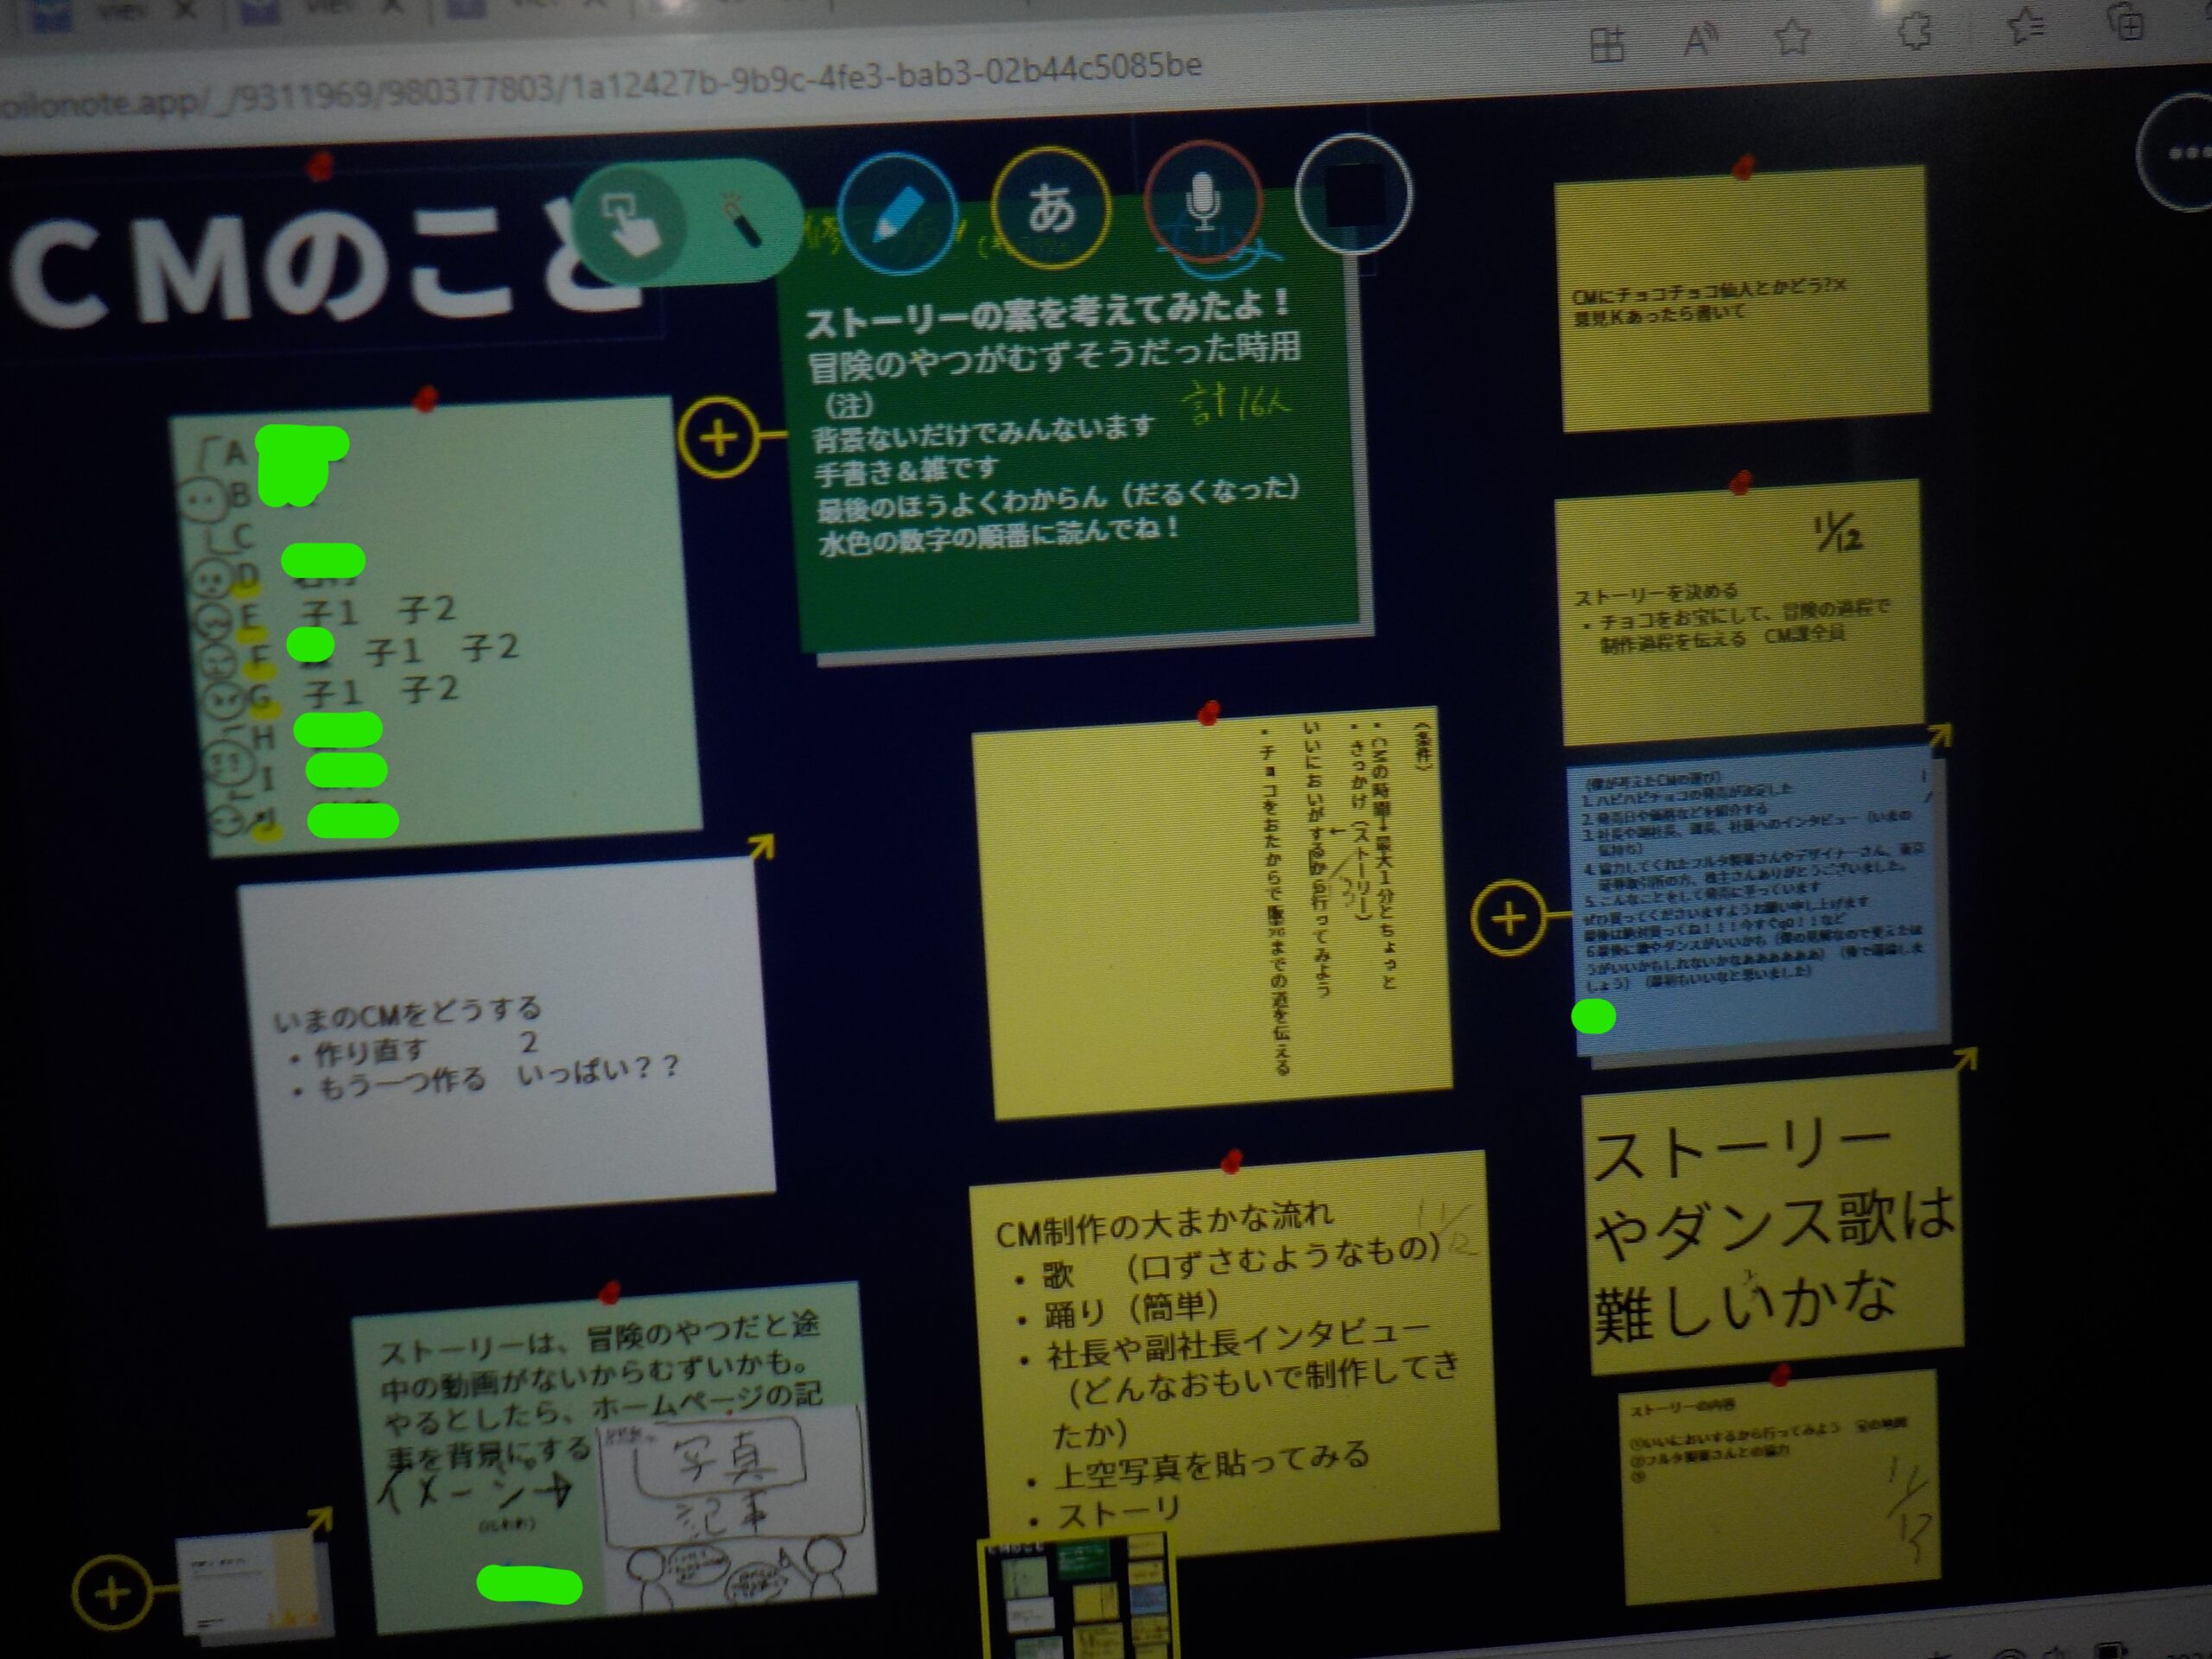Click the minimap thumbnail at bottom
The height and width of the screenshot is (1659, 2212).
(1076, 1600)
